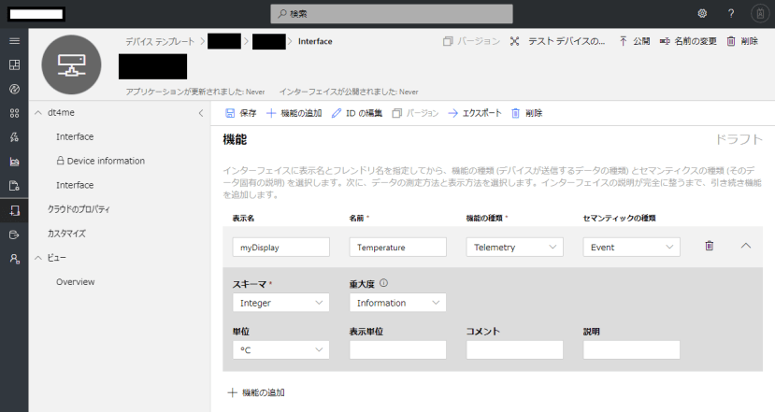Select first Interface under dt4me

click(75, 136)
